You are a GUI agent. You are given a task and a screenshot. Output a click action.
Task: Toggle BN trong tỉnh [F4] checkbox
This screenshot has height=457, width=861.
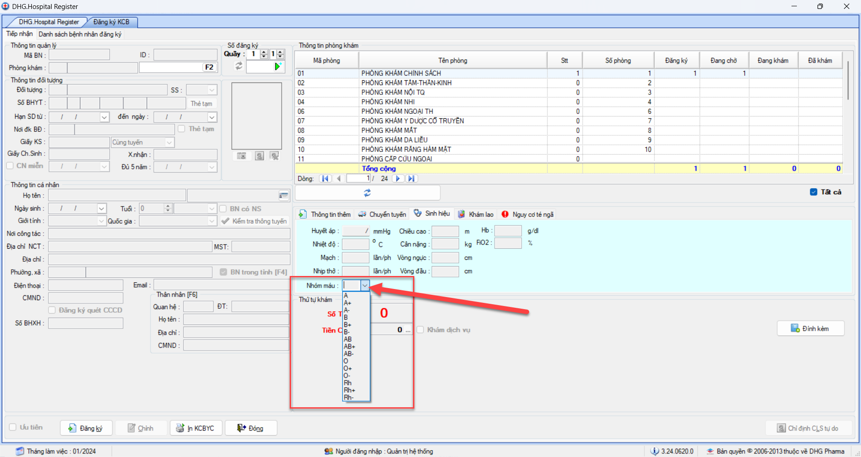pos(223,272)
